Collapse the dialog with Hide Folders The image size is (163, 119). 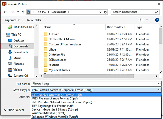14,110
